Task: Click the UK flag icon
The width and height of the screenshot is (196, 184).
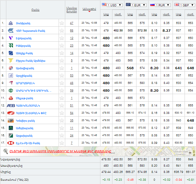Action: [x=177, y=5]
